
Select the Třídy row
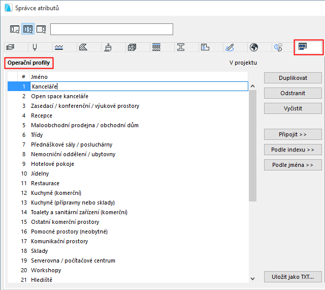click(127, 135)
